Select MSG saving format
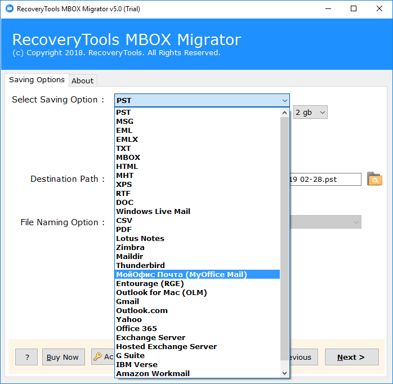 coord(198,121)
